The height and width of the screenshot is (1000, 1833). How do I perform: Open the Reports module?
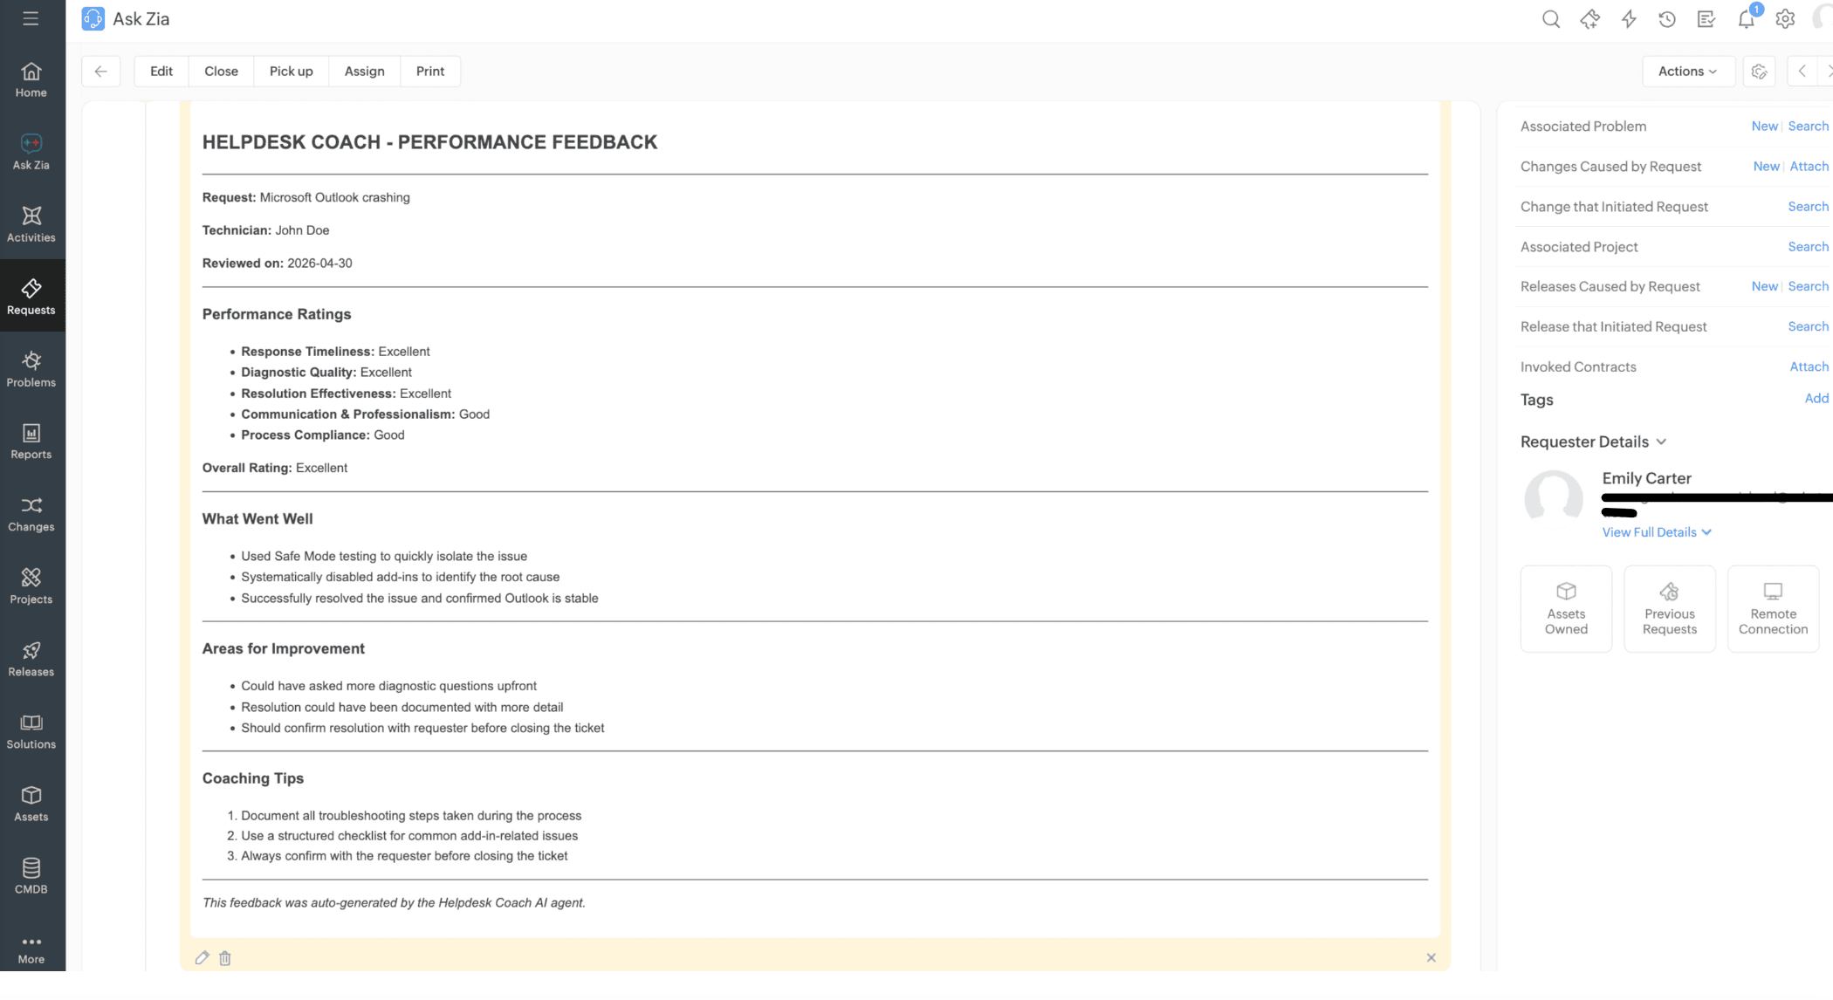pyautogui.click(x=31, y=442)
